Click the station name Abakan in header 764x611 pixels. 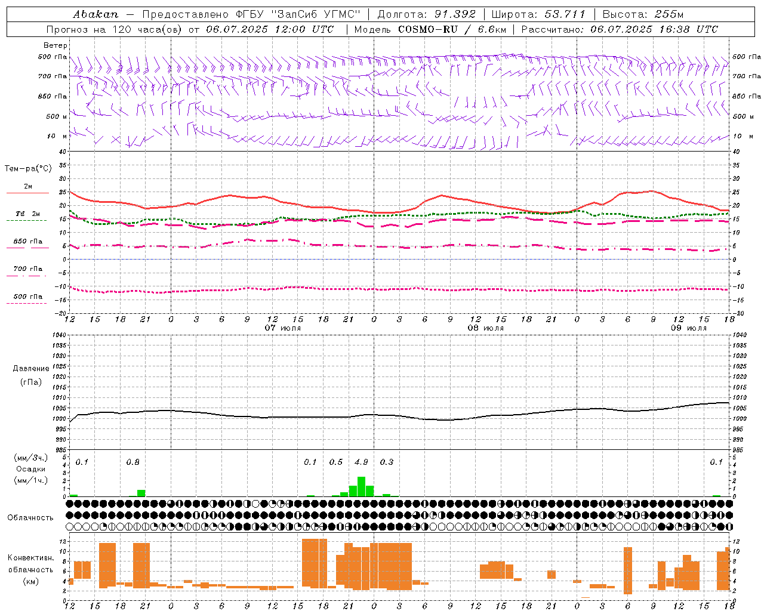click(95, 14)
